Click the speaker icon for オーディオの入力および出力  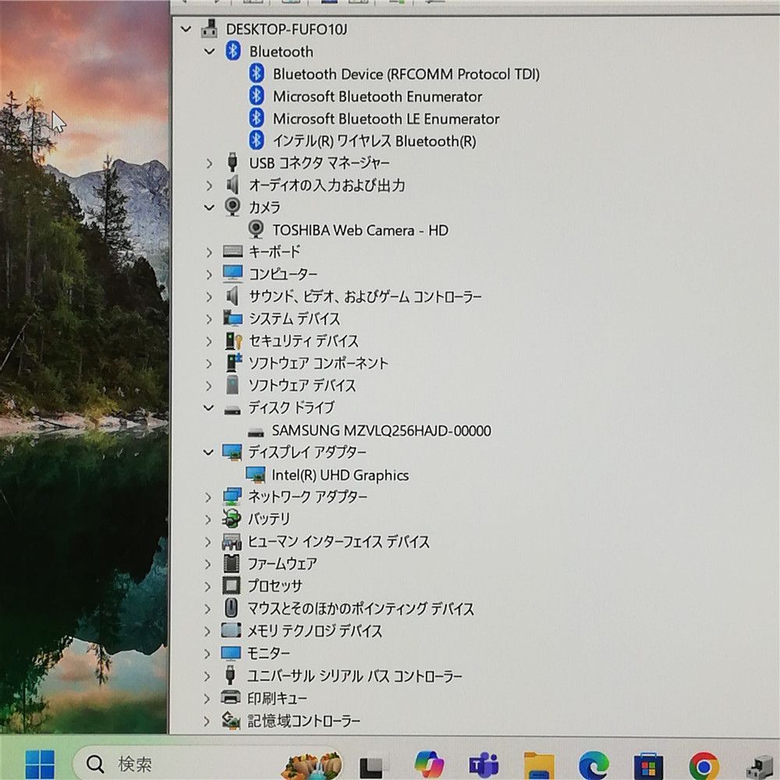pos(231,186)
